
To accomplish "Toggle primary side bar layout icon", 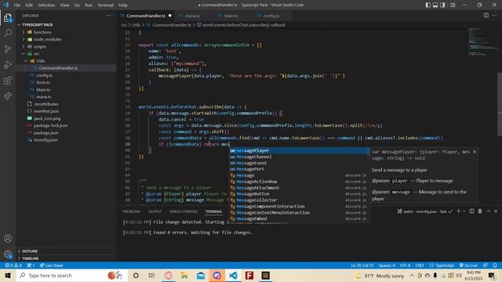I will click(428, 5).
